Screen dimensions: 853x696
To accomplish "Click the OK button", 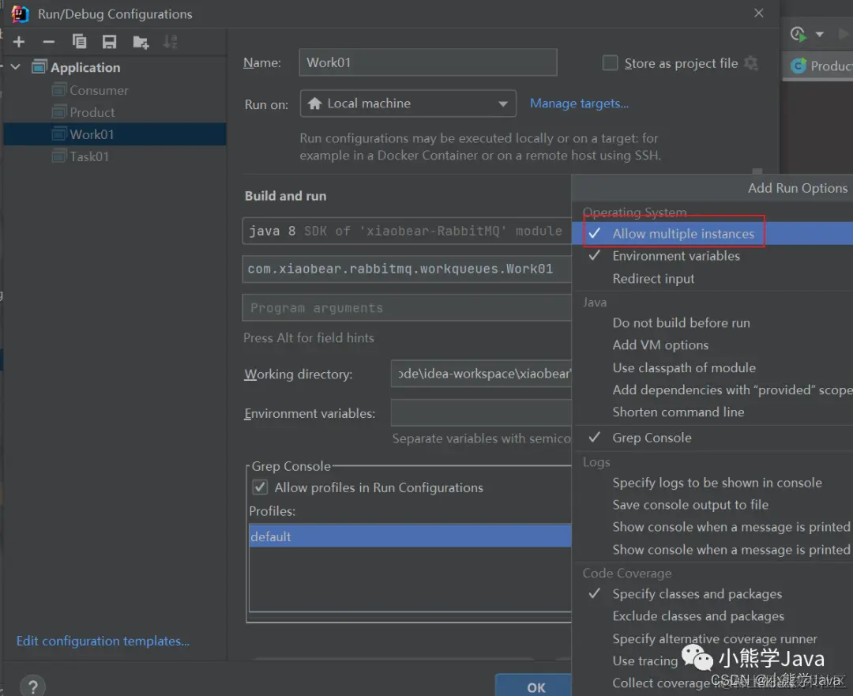I will click(535, 687).
